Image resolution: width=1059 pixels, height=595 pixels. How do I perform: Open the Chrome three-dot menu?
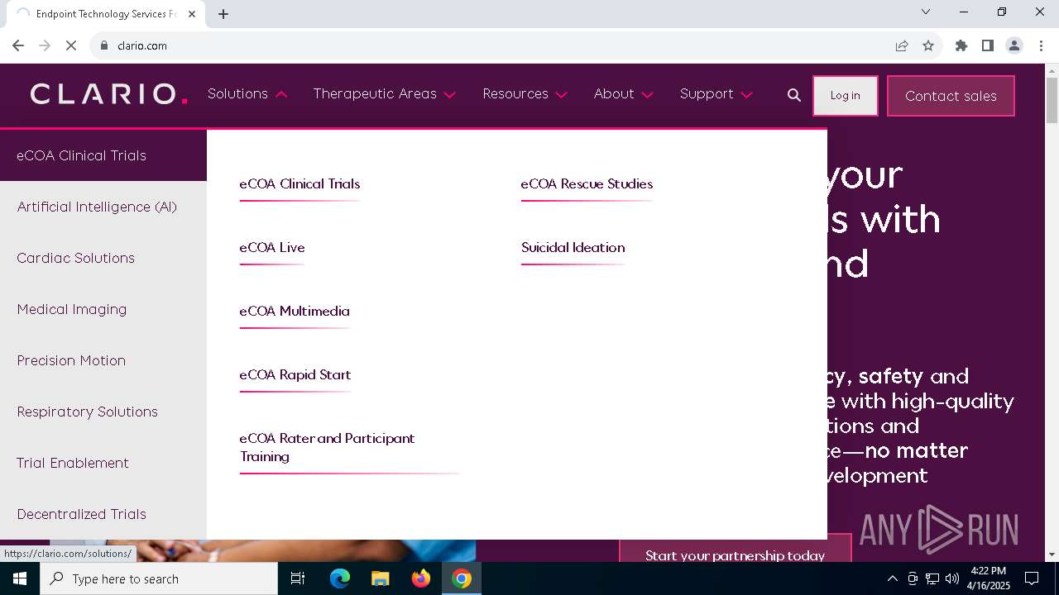(1041, 45)
